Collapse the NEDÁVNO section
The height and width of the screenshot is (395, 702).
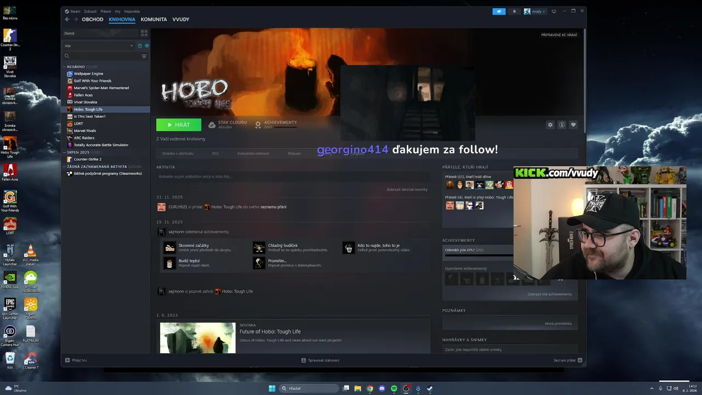tap(76, 66)
